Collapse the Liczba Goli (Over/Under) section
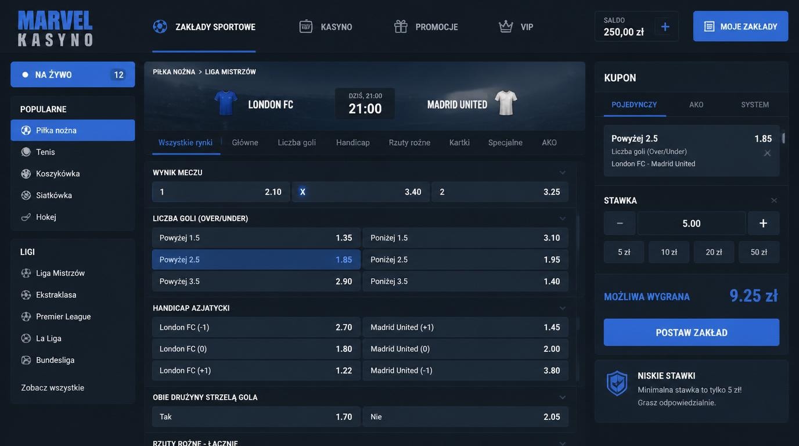Image resolution: width=799 pixels, height=446 pixels. [562, 218]
